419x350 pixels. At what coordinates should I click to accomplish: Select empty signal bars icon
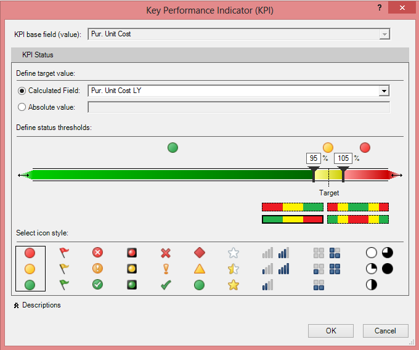(267, 253)
